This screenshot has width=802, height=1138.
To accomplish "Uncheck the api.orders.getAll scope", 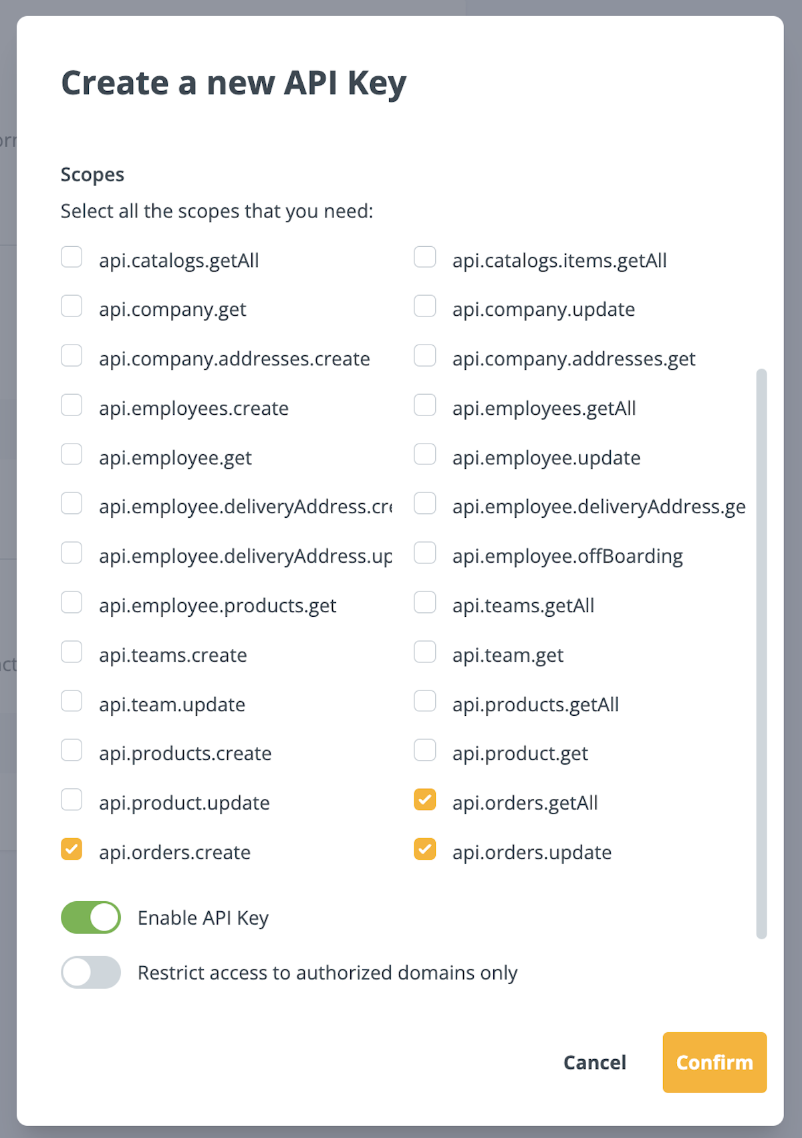I will click(425, 799).
